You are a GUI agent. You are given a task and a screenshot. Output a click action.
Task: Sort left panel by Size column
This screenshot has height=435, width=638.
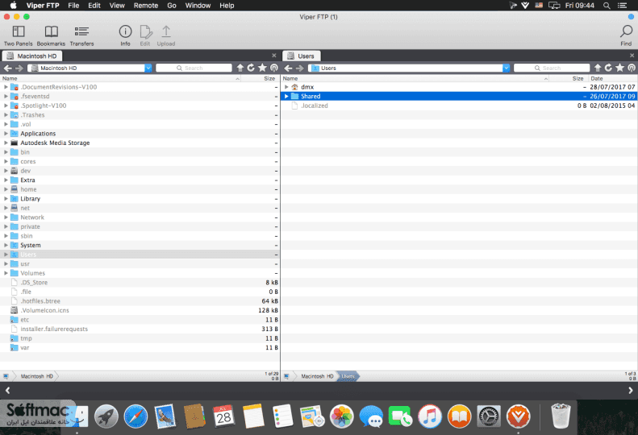coord(261,78)
